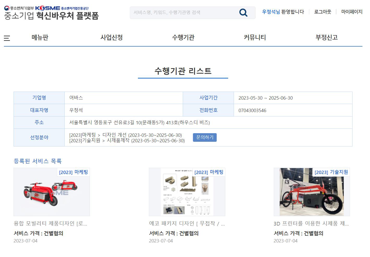Click the 우정석님 username link
Image resolution: width=370 pixels, height=257 pixels.
(271, 12)
